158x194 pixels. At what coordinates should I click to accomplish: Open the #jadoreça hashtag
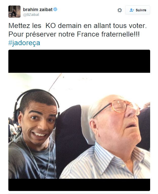click(24, 43)
